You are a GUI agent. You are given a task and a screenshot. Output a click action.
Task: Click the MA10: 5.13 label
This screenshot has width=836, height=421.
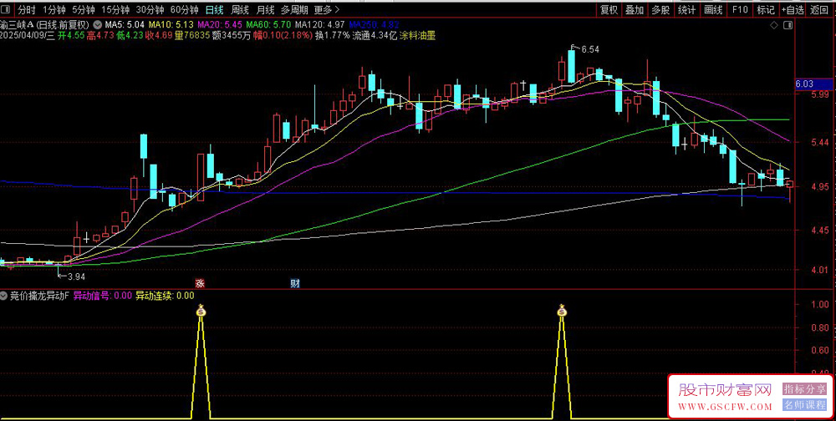coord(171,24)
